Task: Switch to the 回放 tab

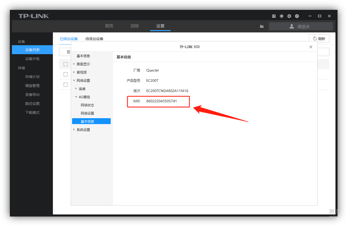Action: [135, 26]
